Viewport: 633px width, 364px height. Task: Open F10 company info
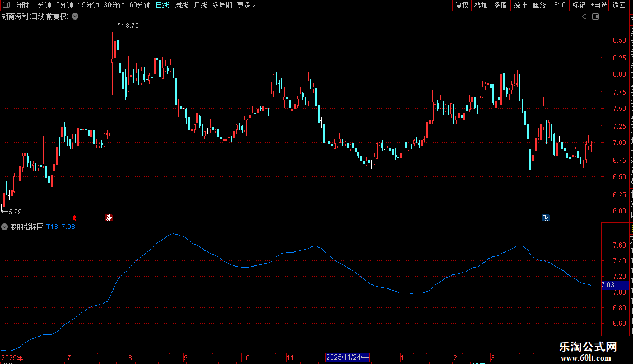(x=560, y=5)
